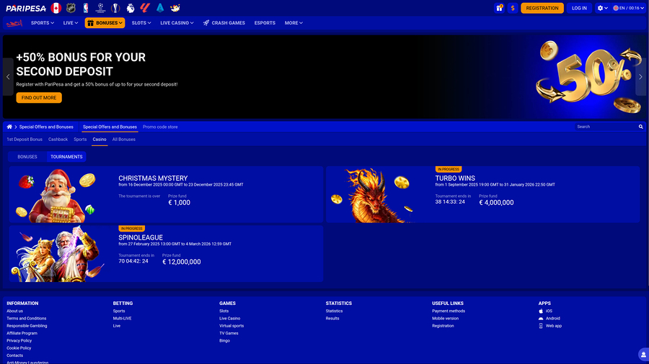Switch to Promo code store tab
649x364 pixels.
pyautogui.click(x=160, y=127)
